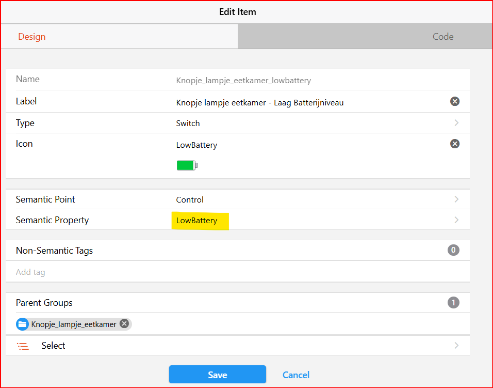The image size is (493, 388).
Task: Expand Semantic Point options
Action: (456, 199)
